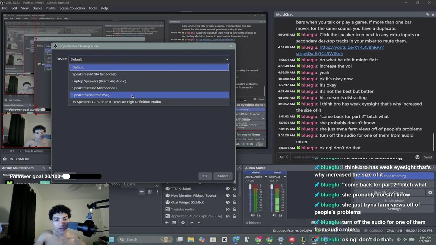Delete the transition with the trash icon
Image resolution: width=436 pixels, height=245 pixels.
(x=150, y=192)
